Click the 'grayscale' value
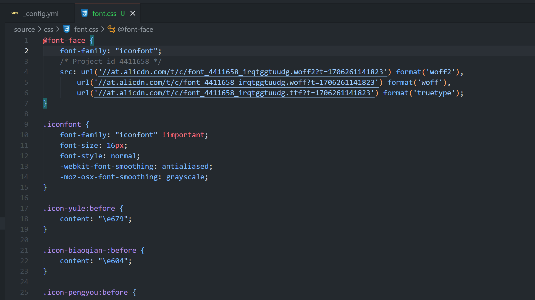This screenshot has height=300, width=535. 185,177
